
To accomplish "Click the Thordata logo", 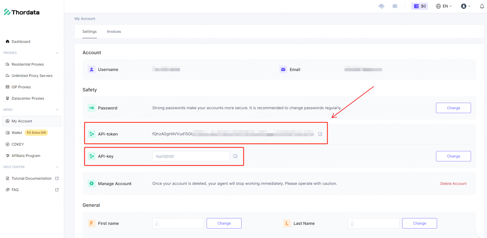I will [22, 12].
